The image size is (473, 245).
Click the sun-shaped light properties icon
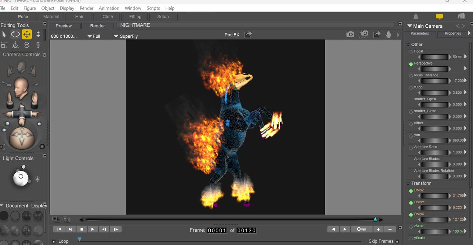coord(37,179)
